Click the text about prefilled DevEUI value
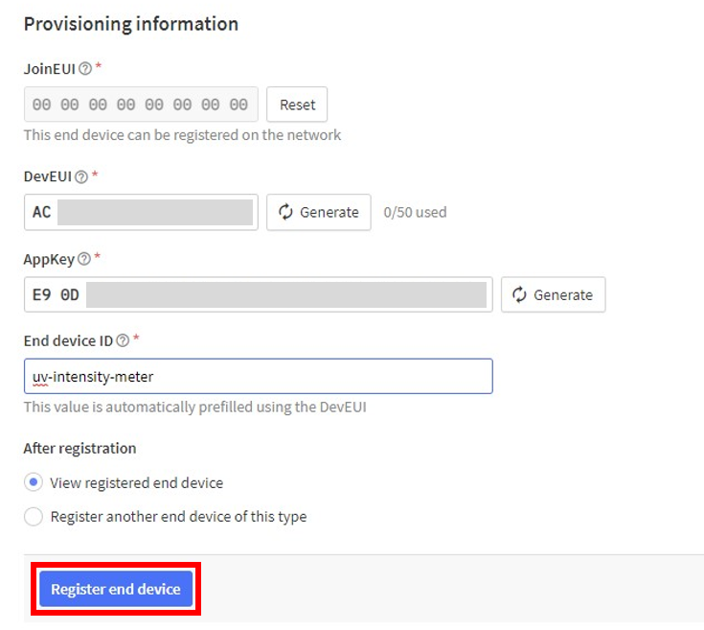The image size is (704, 630). coord(195,408)
